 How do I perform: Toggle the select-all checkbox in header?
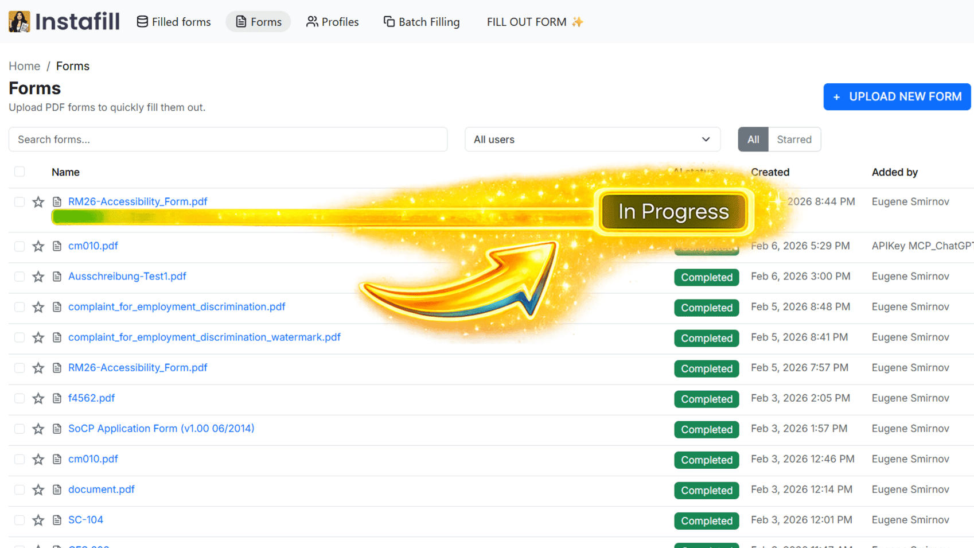click(20, 172)
